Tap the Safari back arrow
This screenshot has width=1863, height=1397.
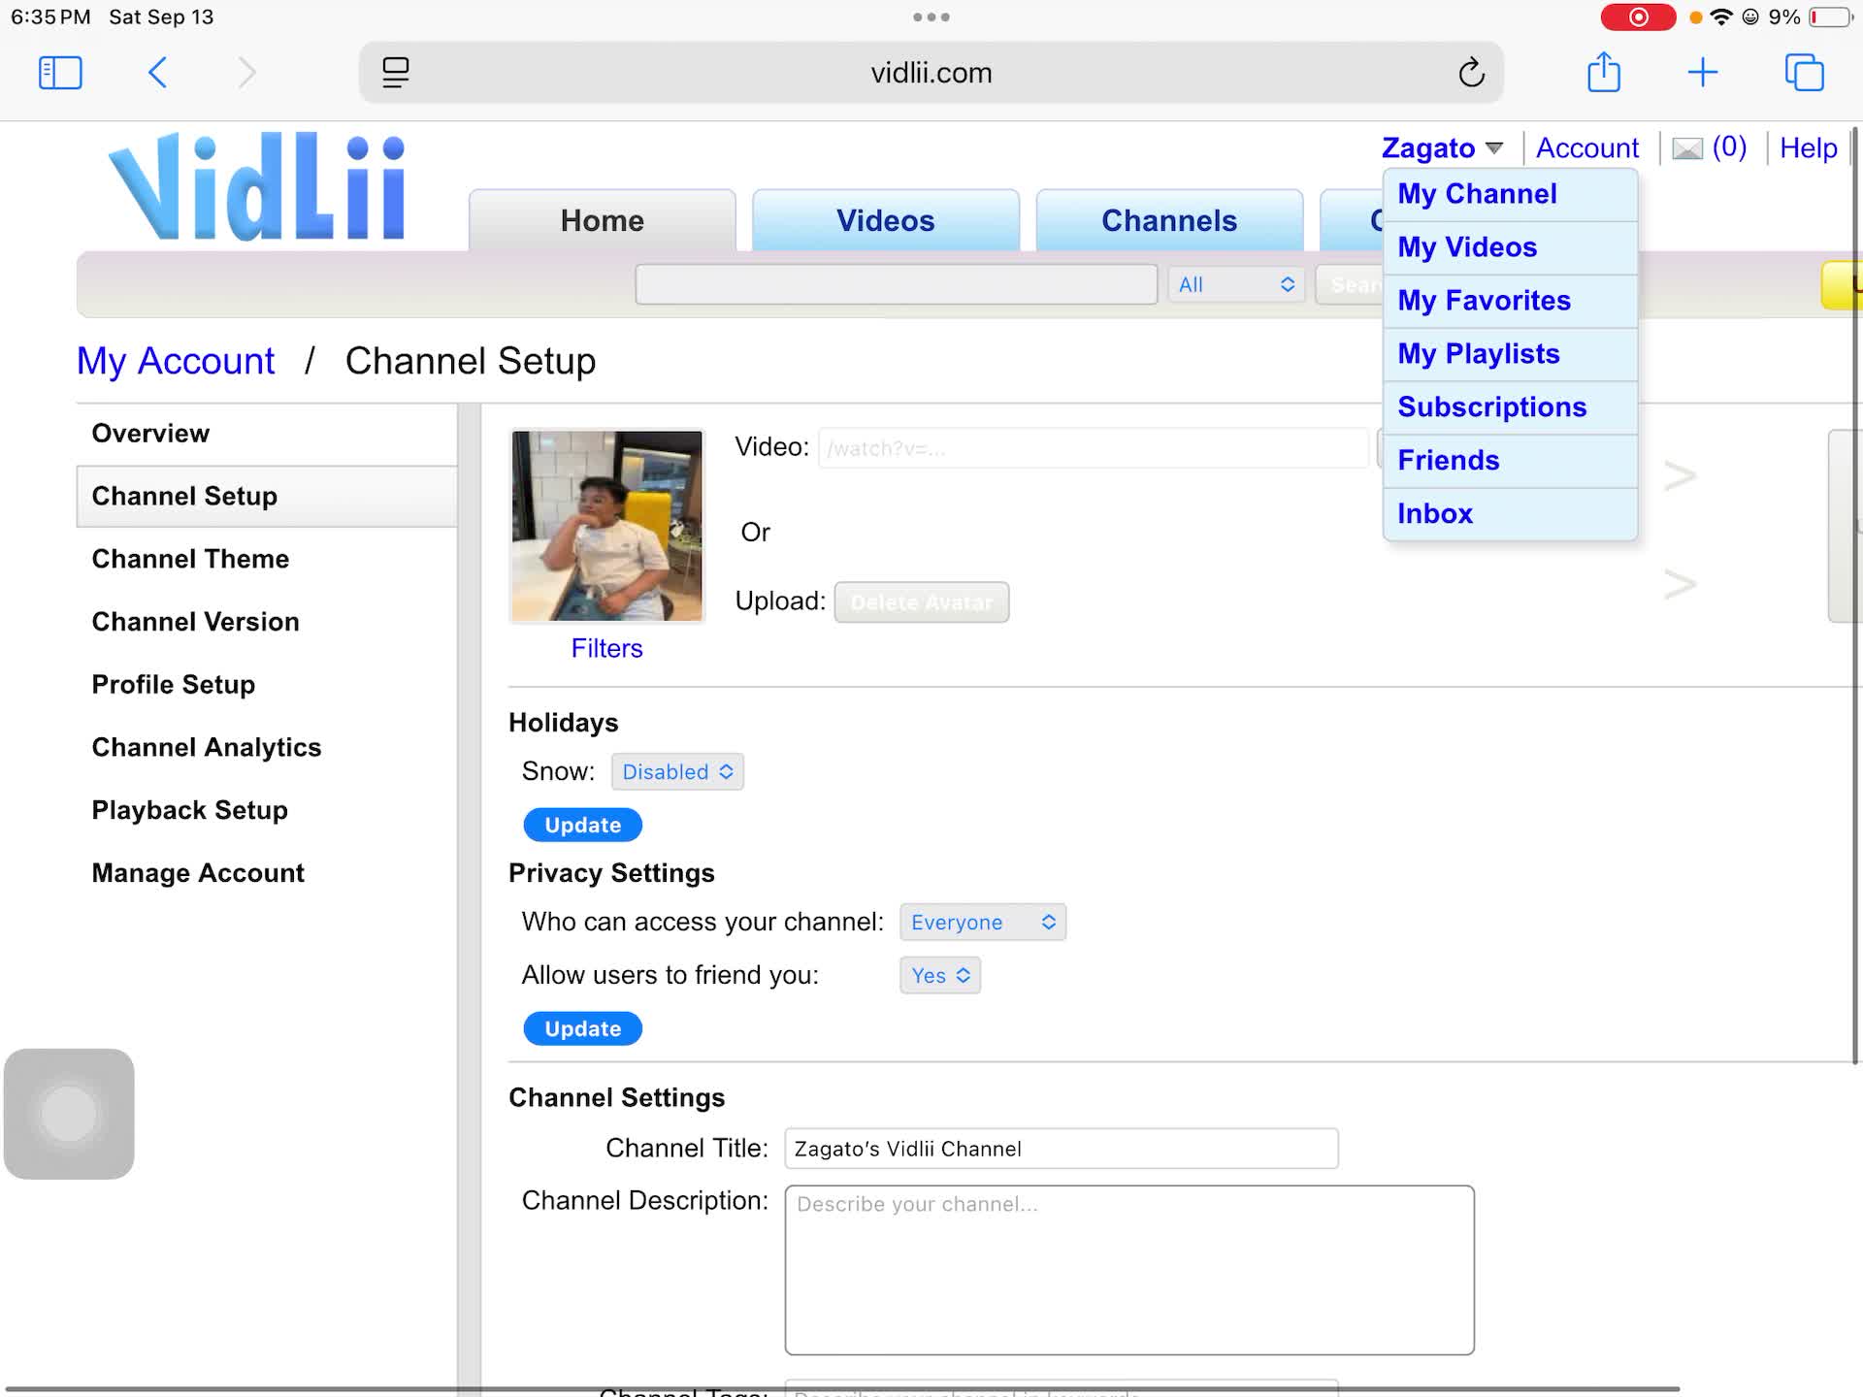[x=158, y=73]
